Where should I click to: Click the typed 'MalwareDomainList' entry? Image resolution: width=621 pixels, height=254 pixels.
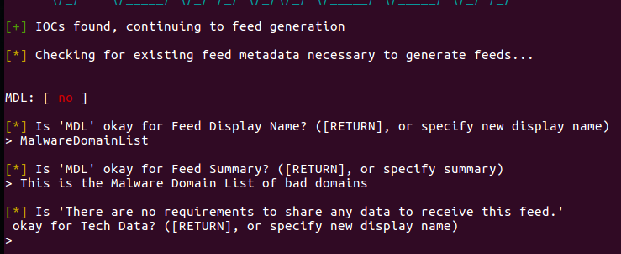click(84, 140)
